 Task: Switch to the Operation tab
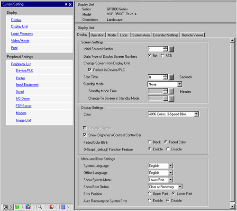(x=98, y=35)
